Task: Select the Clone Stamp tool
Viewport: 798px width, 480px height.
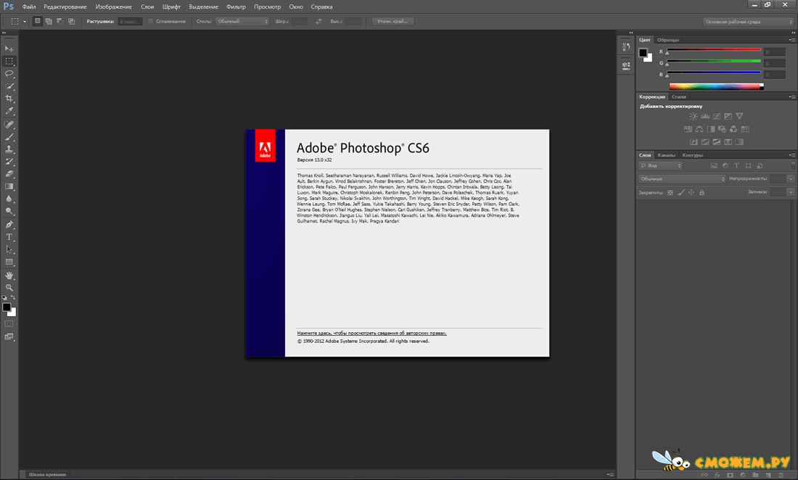Action: coord(9,149)
